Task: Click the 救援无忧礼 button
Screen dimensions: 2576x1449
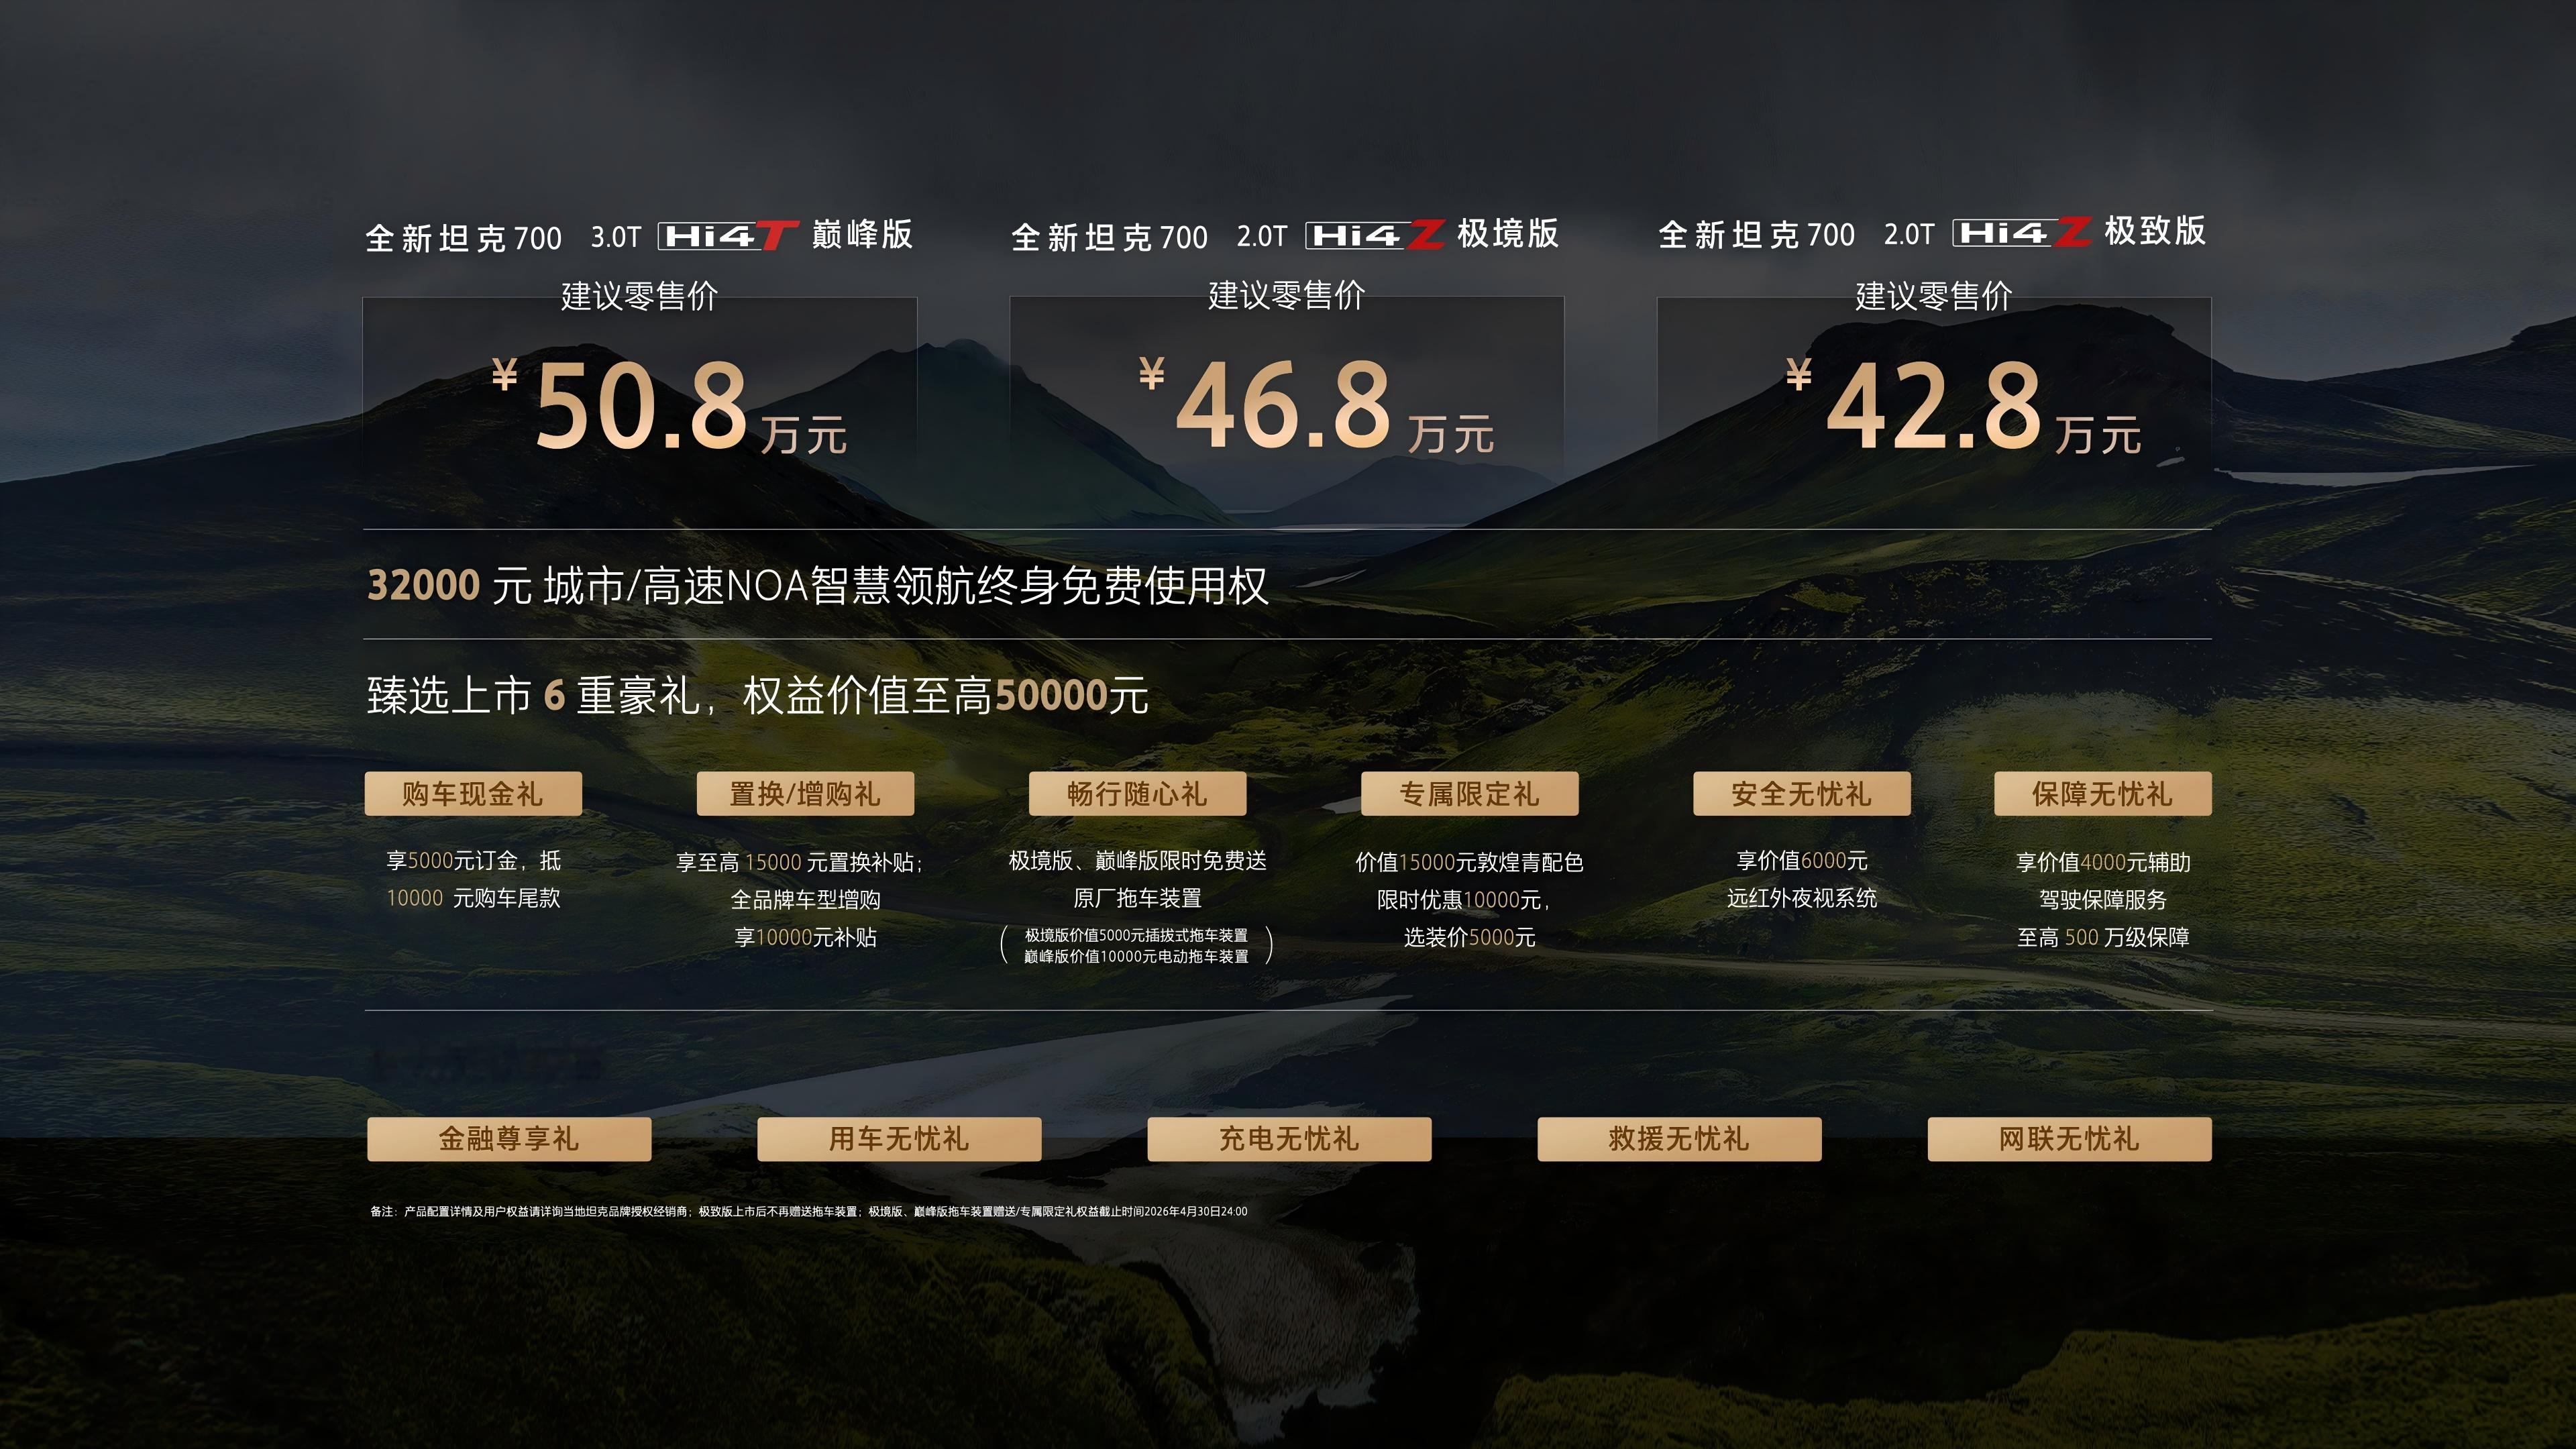Action: tap(1679, 1139)
